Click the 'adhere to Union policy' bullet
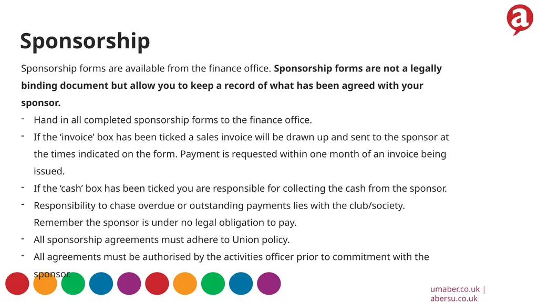 coord(162,239)
